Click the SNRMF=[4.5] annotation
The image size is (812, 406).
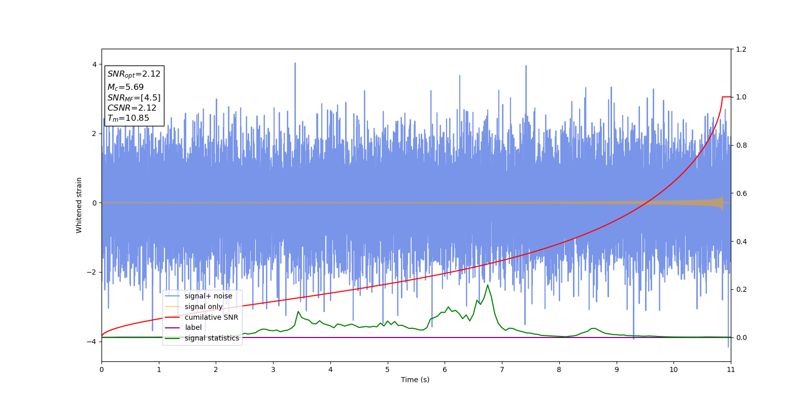tap(134, 98)
